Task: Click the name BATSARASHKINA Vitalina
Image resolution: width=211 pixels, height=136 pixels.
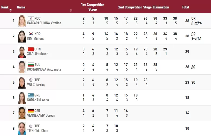Action: (x=44, y=23)
